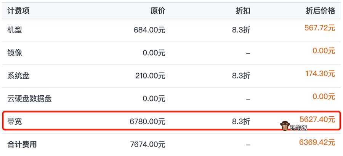This screenshot has height=156, width=343.
Task: Click the 折扣 column header
Action: pos(243,11)
